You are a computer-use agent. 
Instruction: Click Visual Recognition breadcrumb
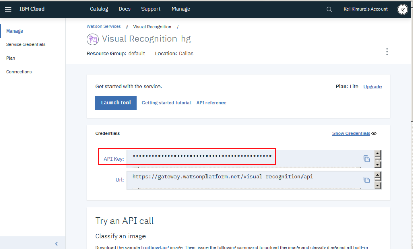click(x=152, y=27)
